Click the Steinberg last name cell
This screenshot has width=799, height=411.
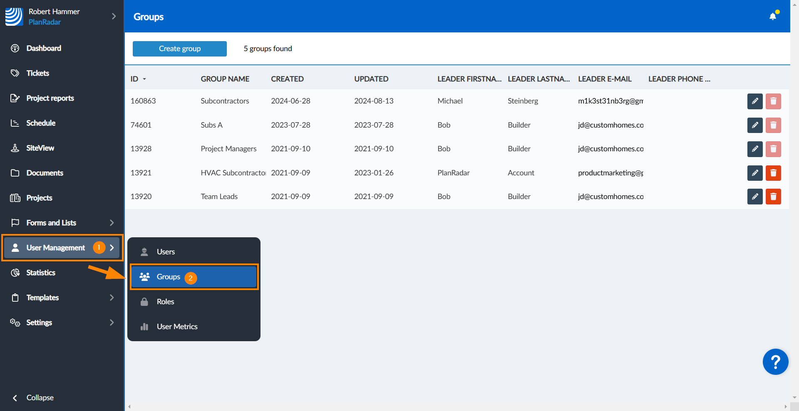[x=523, y=101]
